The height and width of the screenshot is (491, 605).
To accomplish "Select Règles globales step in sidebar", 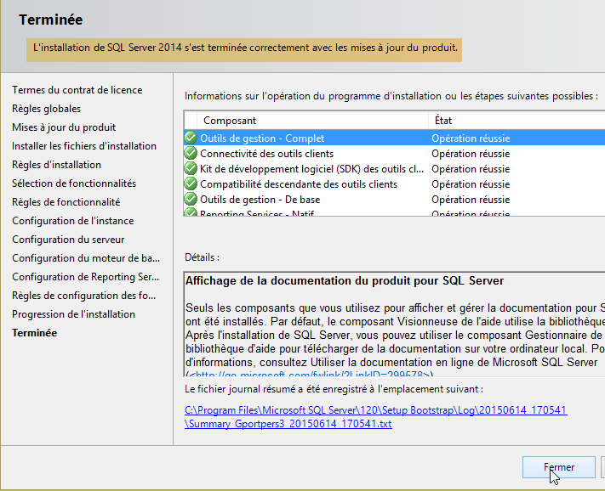I will [x=47, y=109].
